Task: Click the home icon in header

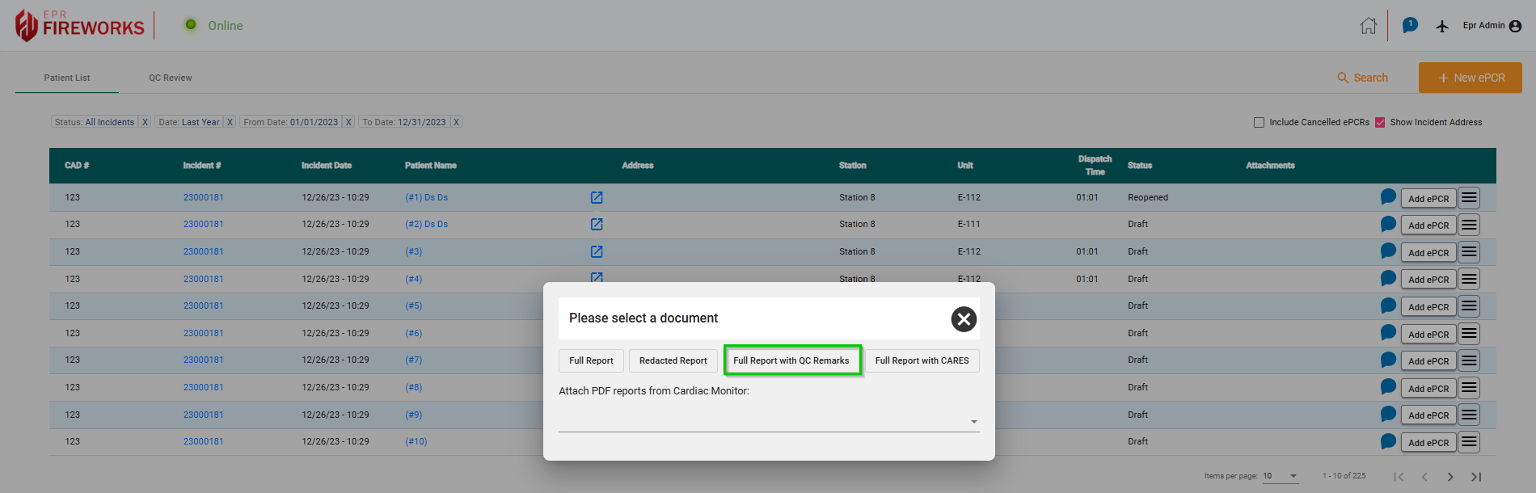Action: (x=1368, y=26)
